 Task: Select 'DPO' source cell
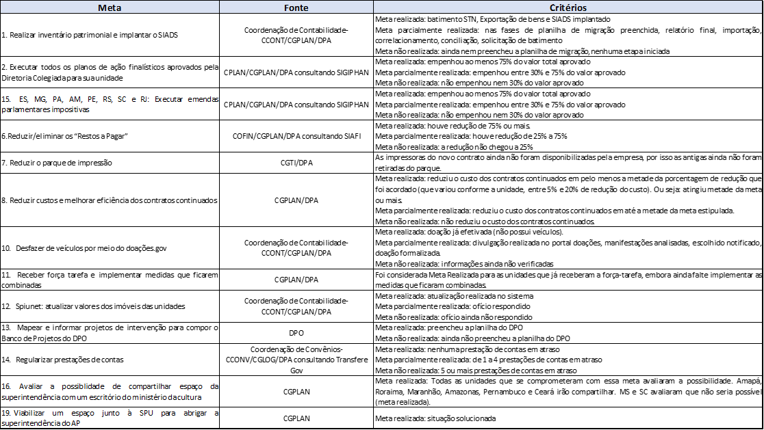tap(296, 333)
